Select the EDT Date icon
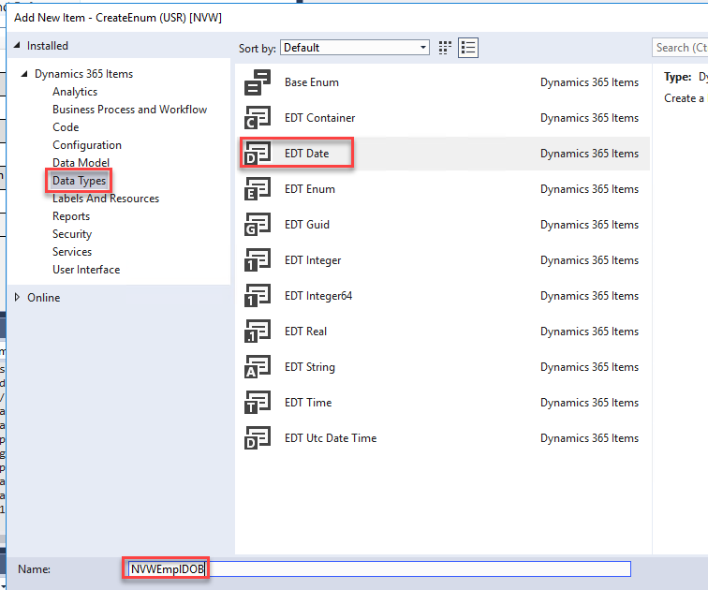The width and height of the screenshot is (708, 590). [x=258, y=154]
